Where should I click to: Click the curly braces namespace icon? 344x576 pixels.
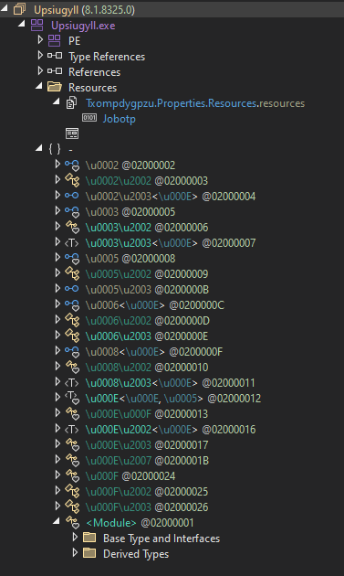pyautogui.click(x=55, y=149)
